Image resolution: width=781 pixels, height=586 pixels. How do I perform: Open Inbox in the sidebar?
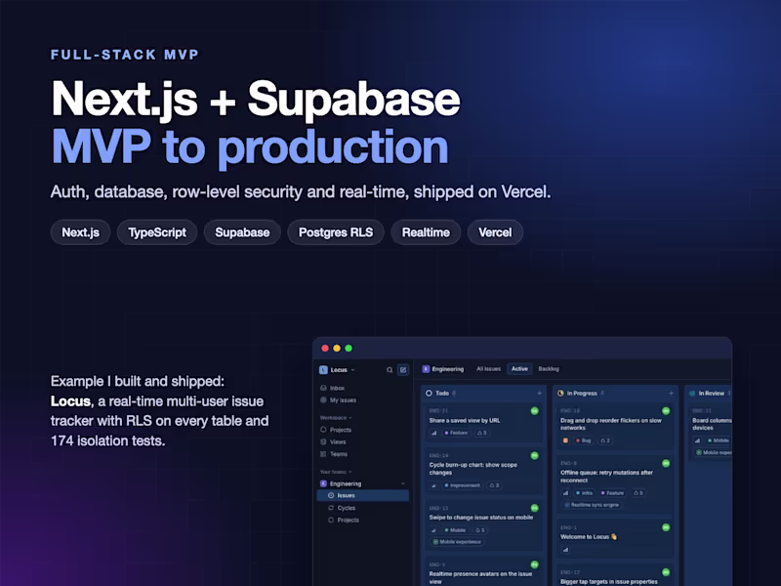(x=337, y=388)
